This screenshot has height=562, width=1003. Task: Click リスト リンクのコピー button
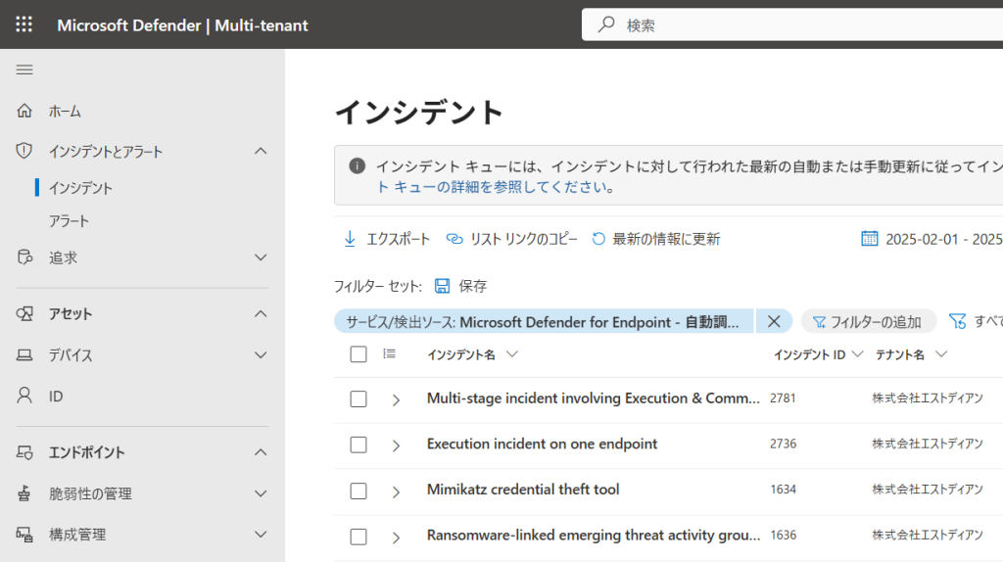pyautogui.click(x=511, y=239)
